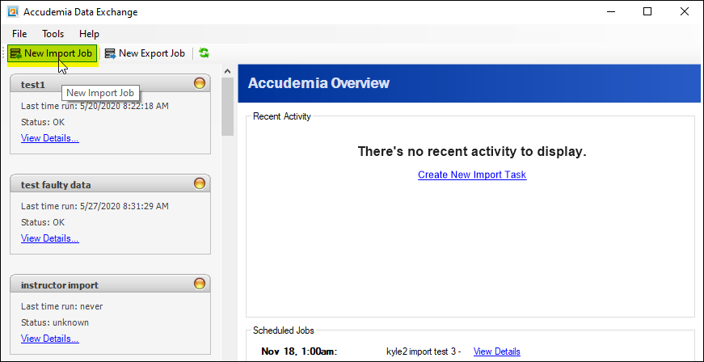The width and height of the screenshot is (704, 362).
Task: Click the Nov 18, 1:00am scheduled entry
Action: [299, 351]
